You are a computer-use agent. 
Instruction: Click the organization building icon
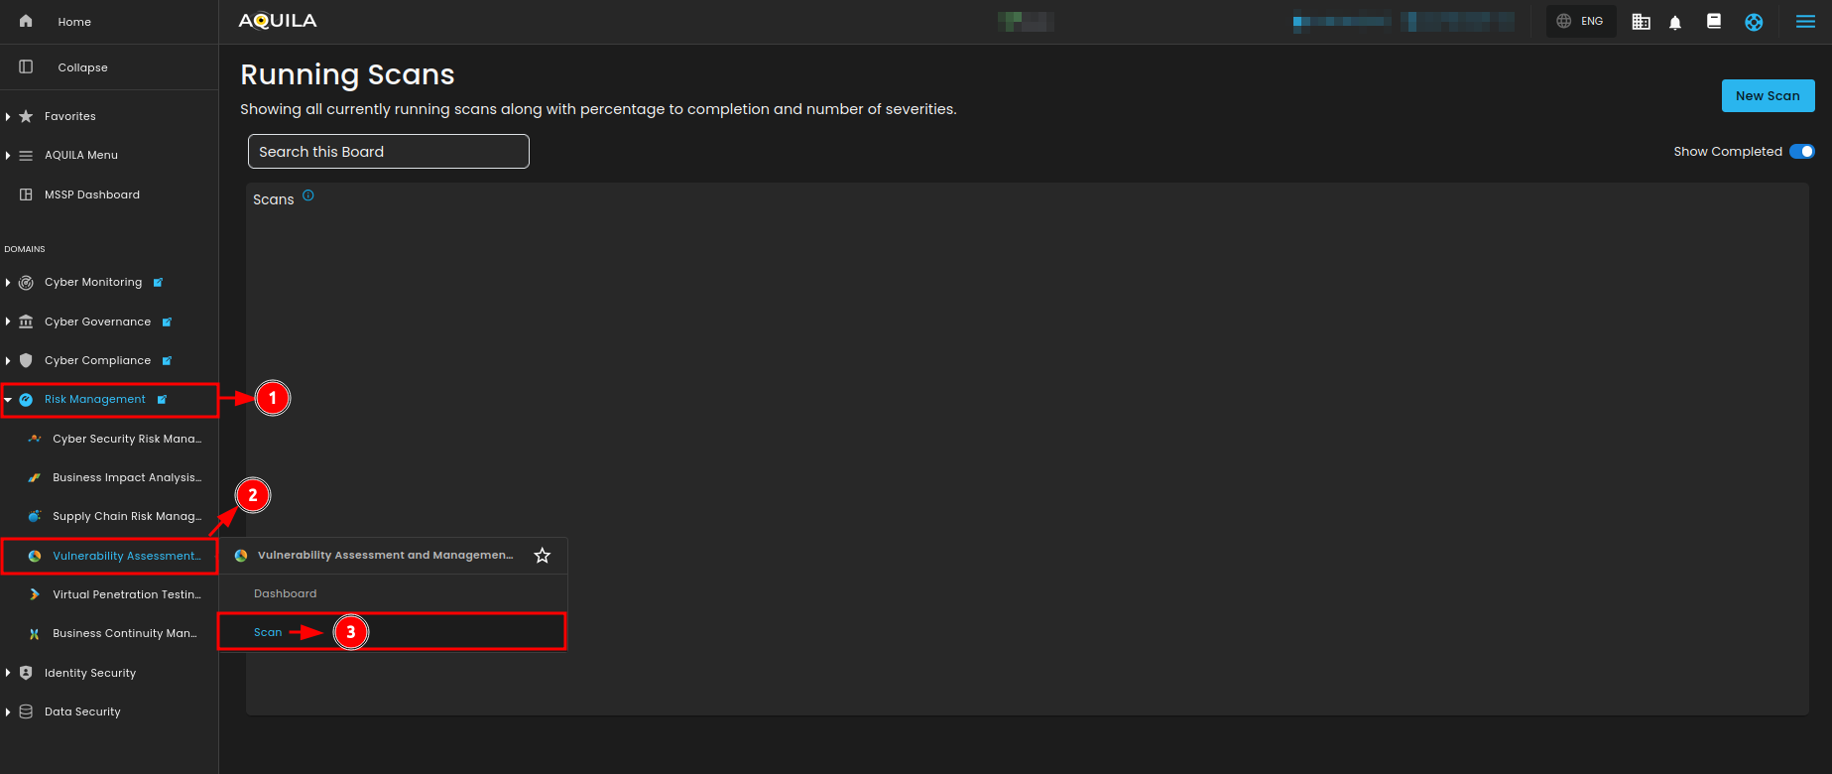click(1641, 22)
